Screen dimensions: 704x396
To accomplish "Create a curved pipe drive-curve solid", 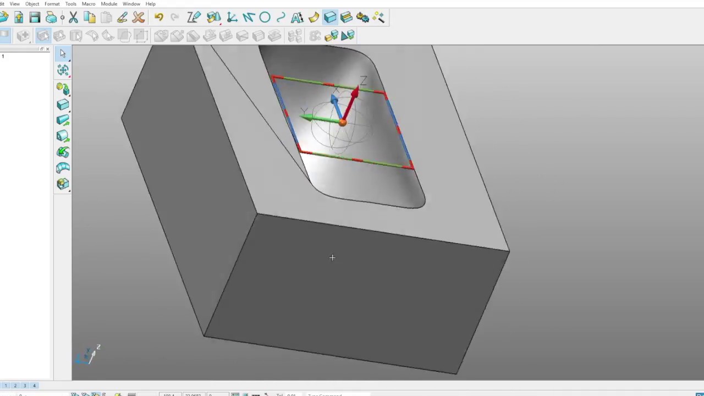I will [63, 168].
